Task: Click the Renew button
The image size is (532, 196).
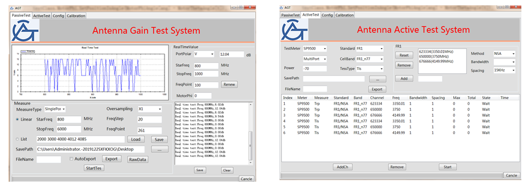Action: tap(230, 85)
